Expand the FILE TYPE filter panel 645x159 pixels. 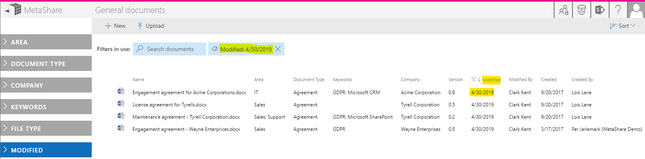(x=46, y=128)
